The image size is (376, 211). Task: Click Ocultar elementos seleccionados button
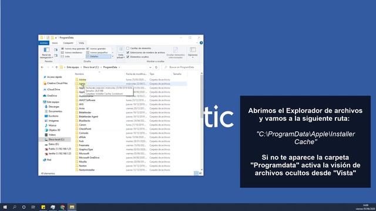pos(176,53)
